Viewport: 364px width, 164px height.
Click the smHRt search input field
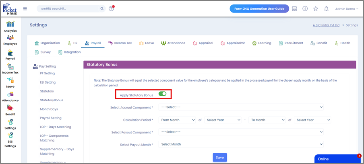click(68, 8)
